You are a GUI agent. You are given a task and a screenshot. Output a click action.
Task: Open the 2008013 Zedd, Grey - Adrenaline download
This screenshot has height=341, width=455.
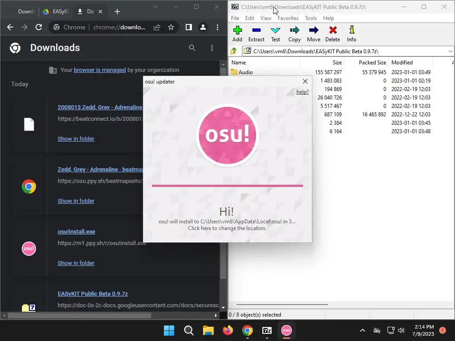point(100,107)
